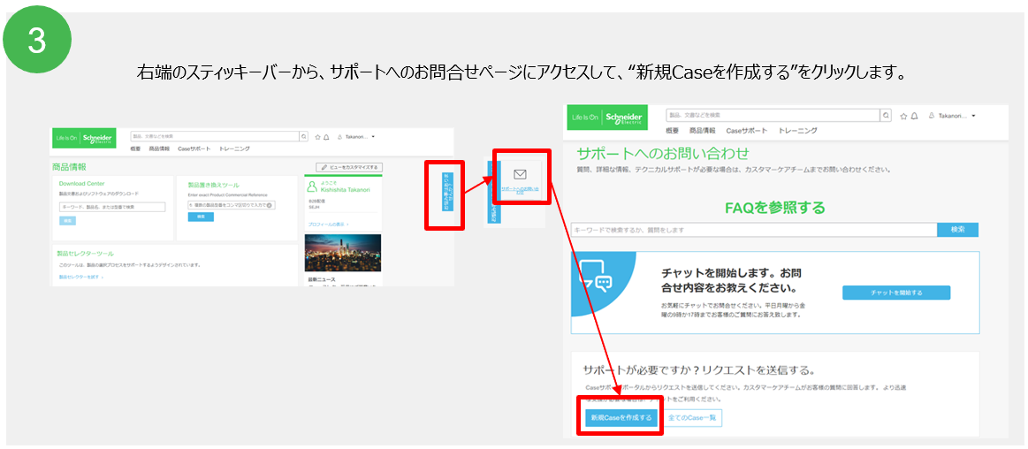Image resolution: width=1028 pixels, height=449 pixels.
Task: Open bell notifications on サポートへのお問い合わせ page
Action: pyautogui.click(x=915, y=116)
